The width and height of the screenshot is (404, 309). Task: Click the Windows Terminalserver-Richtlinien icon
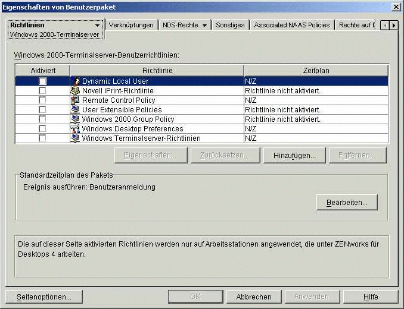click(x=76, y=138)
